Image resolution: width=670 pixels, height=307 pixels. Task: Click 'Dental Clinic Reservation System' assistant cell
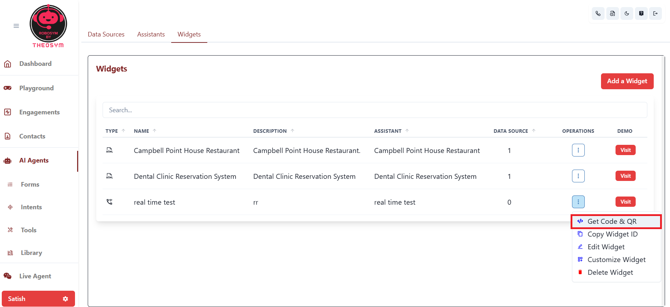click(425, 176)
